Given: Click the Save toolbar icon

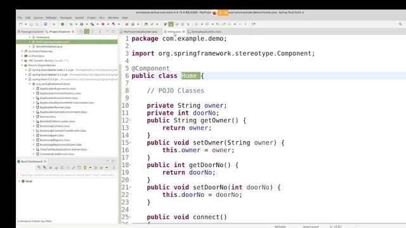Looking at the screenshot, I should [x=31, y=24].
